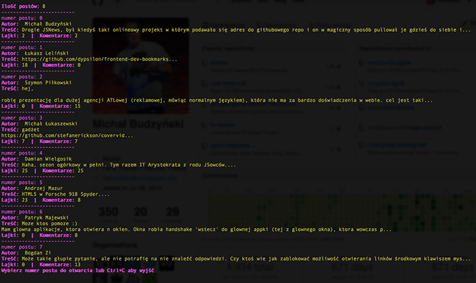Click the 'Lajki: 25 | Komentarze: 25' line
The height and width of the screenshot is (283, 476).
tap(42, 171)
